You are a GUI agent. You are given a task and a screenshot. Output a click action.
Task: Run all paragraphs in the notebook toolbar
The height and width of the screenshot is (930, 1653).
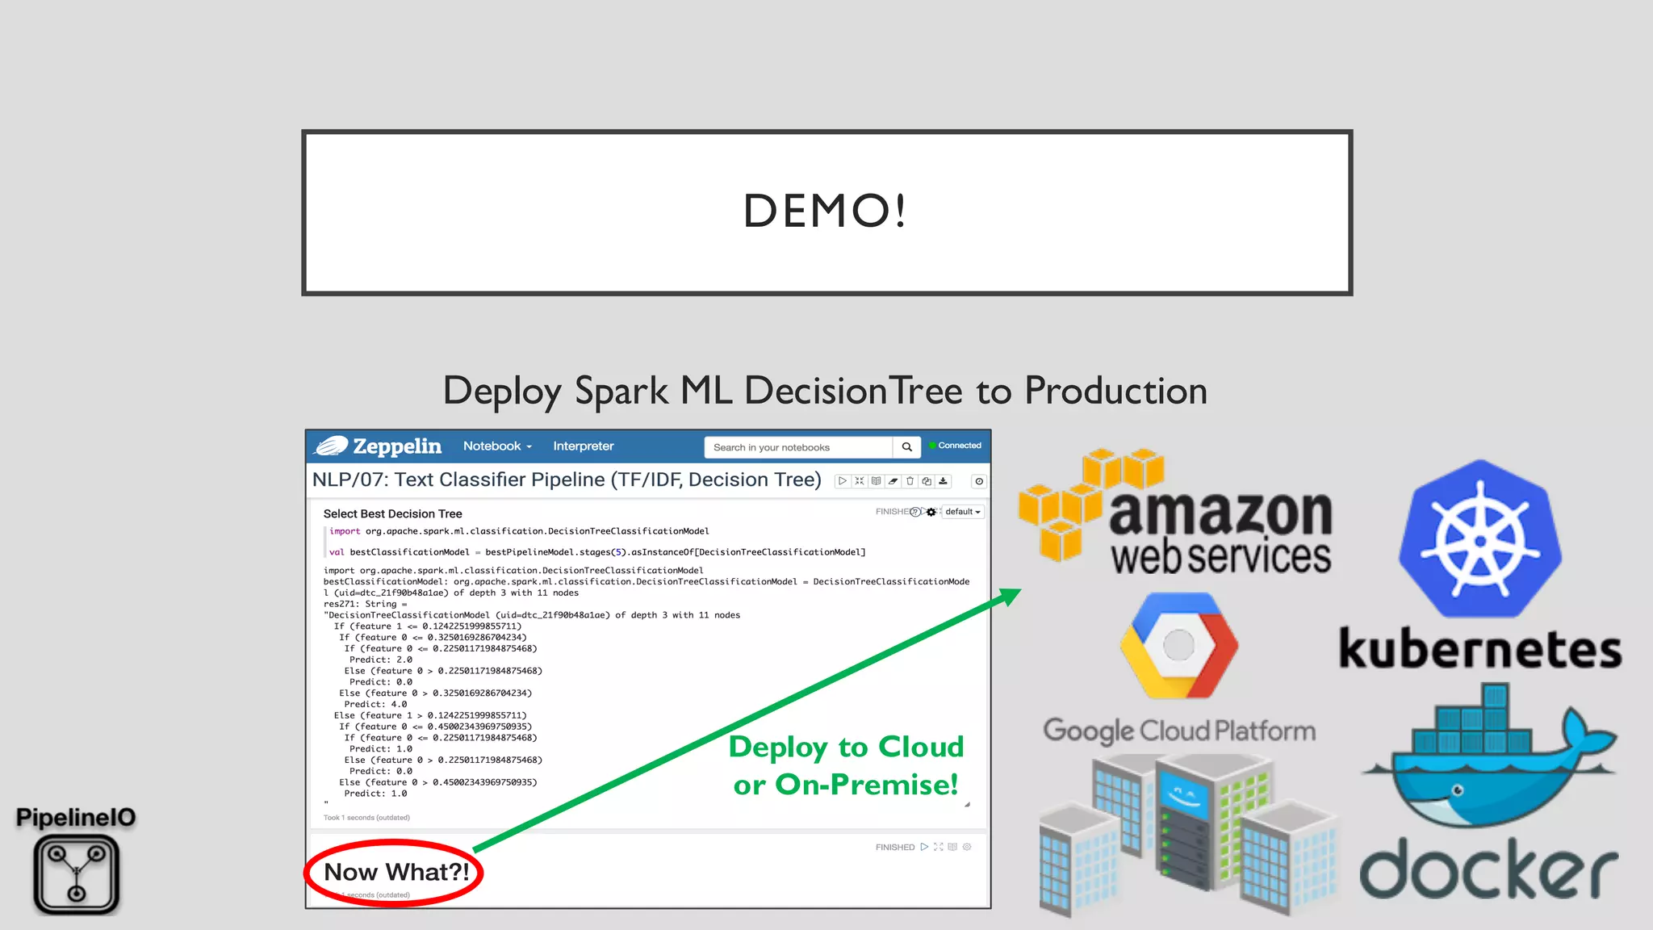(x=843, y=481)
